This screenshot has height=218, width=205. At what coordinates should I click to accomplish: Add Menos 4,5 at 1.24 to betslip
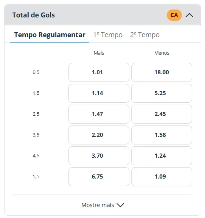(x=162, y=156)
